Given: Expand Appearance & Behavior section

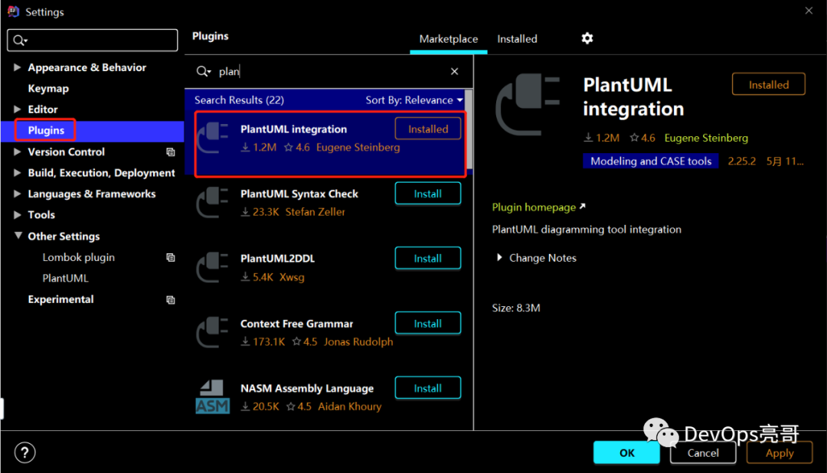Looking at the screenshot, I should click(x=17, y=67).
